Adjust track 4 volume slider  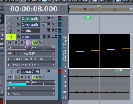[19, 48]
